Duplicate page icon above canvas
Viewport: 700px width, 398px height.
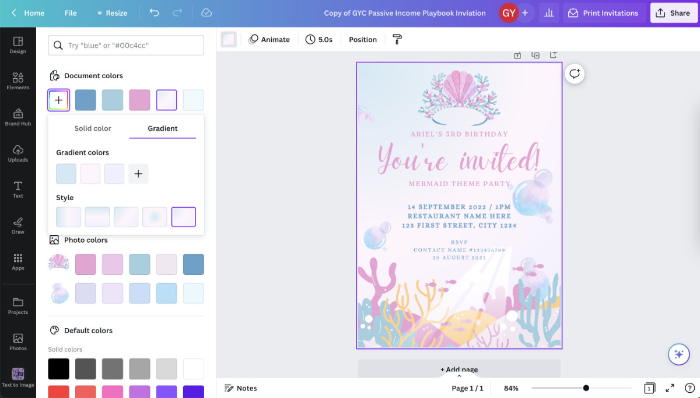[x=535, y=55]
